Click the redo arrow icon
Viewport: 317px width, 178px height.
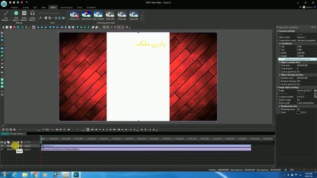click(x=26, y=27)
